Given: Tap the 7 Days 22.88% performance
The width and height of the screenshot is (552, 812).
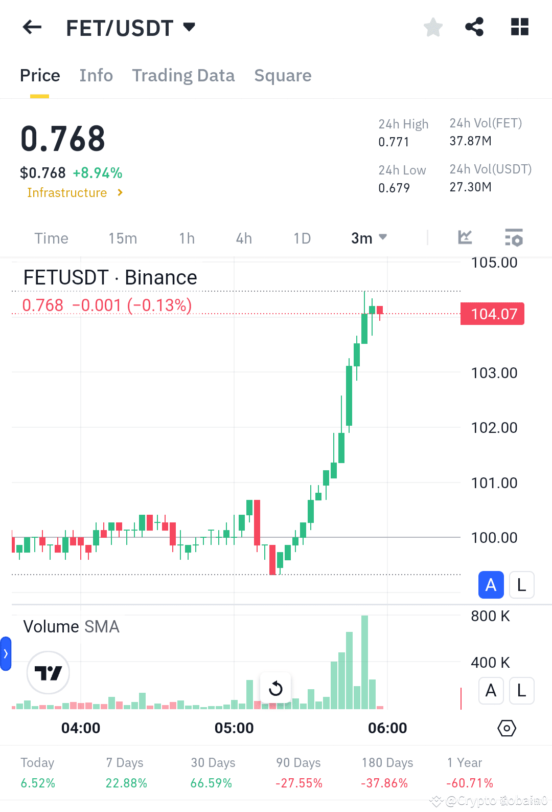Looking at the screenshot, I should click(126, 773).
